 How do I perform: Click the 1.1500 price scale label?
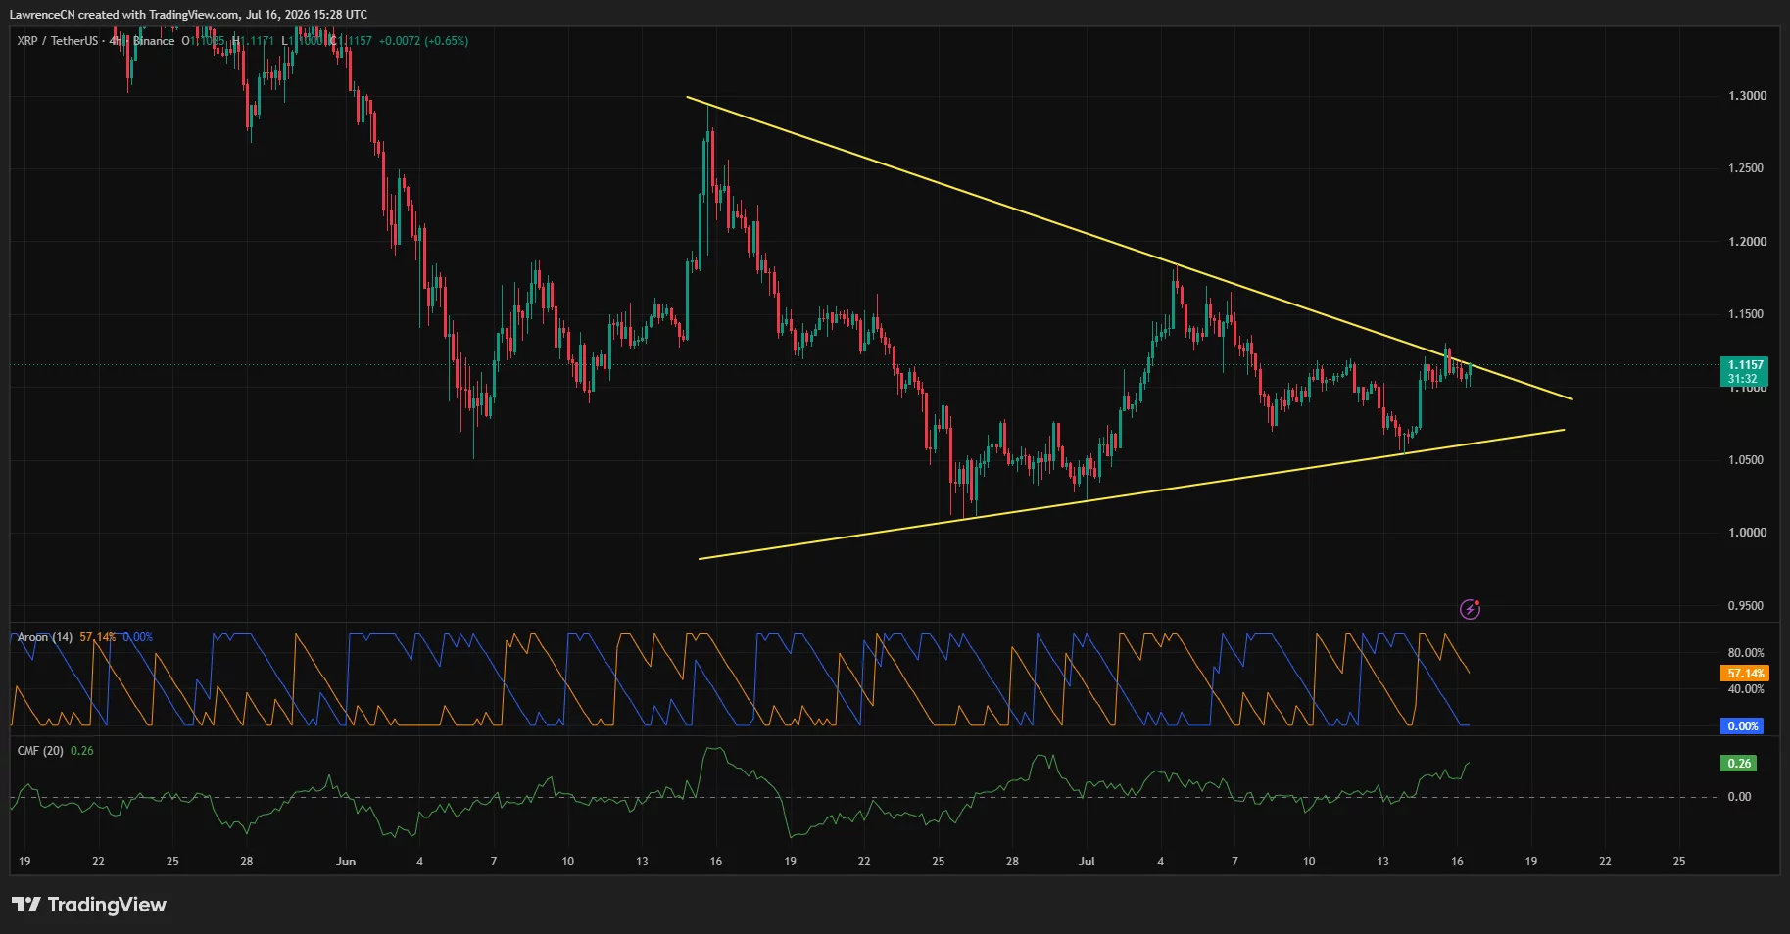pos(1747,314)
